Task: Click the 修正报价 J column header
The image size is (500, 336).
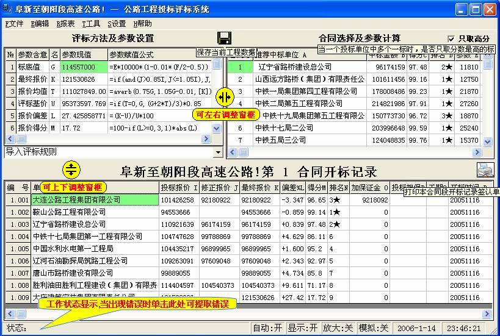Action: tap(219, 188)
